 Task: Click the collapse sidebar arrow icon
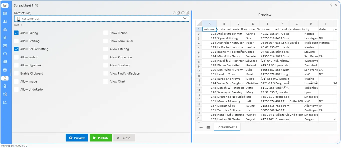coord(5,5)
